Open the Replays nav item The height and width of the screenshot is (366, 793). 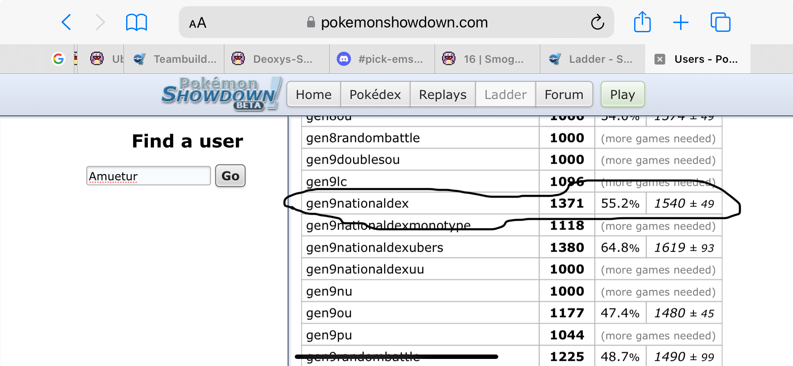pyautogui.click(x=443, y=94)
